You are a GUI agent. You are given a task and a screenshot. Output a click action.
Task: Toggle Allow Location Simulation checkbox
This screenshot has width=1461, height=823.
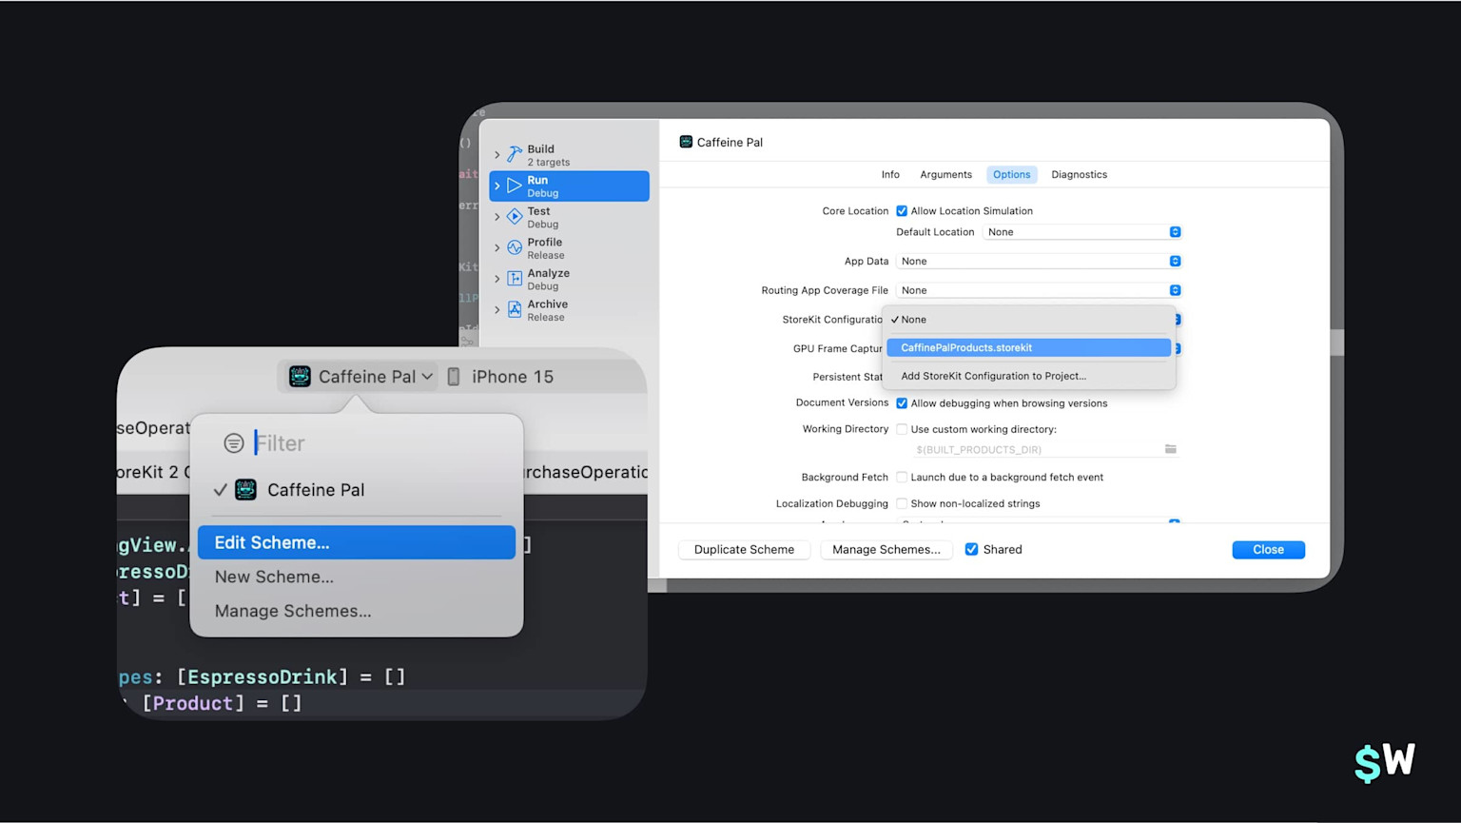902,211
